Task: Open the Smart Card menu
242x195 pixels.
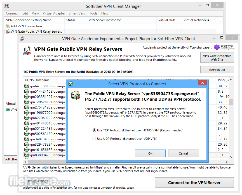Action: coord(77,13)
